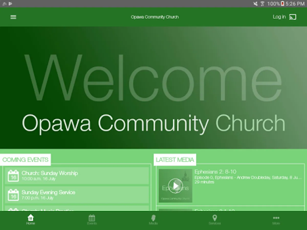
Task: Open the hamburger navigation menu
Action: [13, 17]
